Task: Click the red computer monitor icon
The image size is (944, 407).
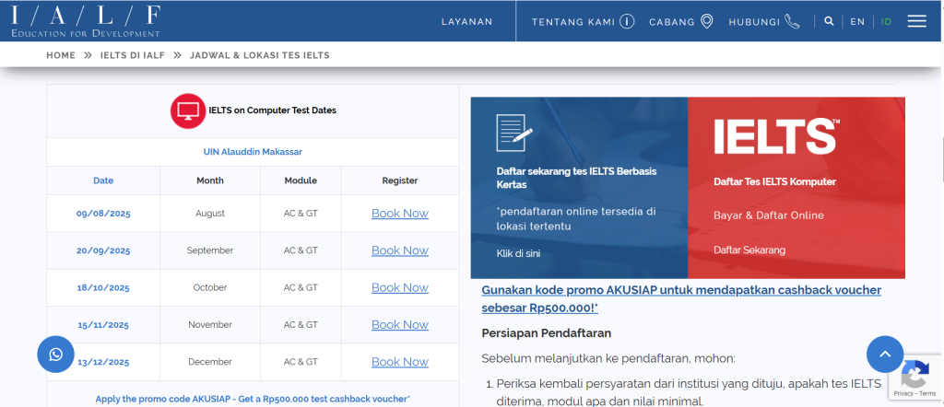Action: click(x=188, y=110)
